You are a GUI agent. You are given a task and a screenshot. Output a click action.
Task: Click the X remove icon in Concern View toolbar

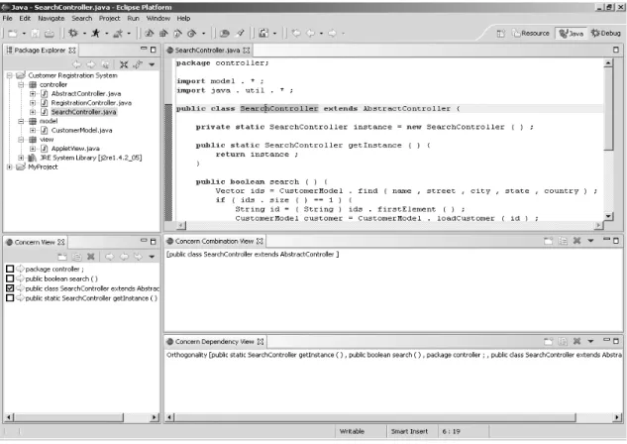91,257
